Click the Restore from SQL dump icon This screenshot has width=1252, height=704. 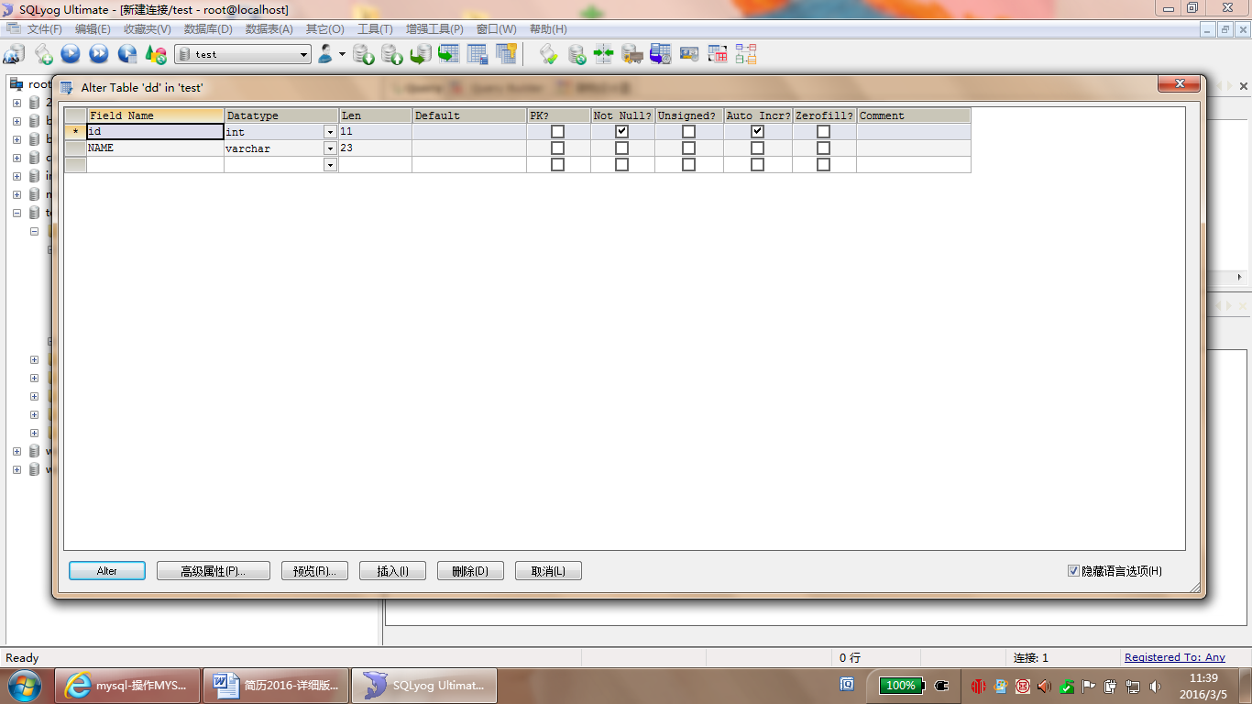coord(421,54)
